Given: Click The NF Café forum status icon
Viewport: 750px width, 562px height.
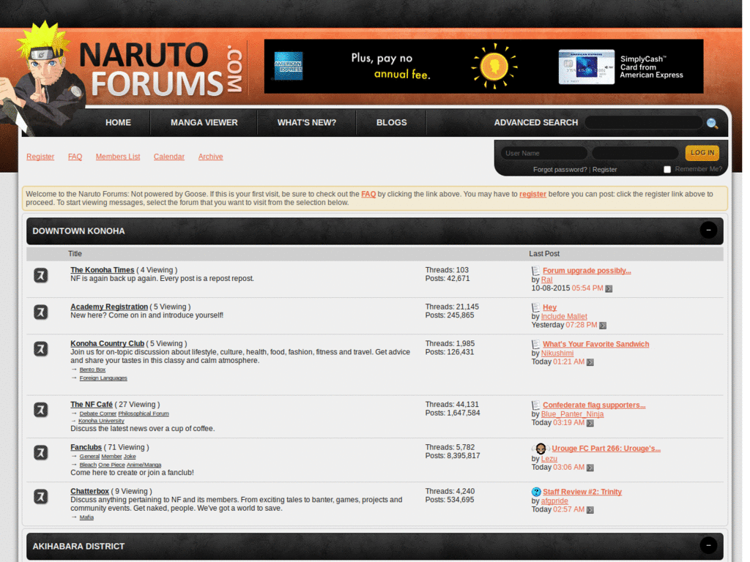Looking at the screenshot, I should [x=41, y=410].
